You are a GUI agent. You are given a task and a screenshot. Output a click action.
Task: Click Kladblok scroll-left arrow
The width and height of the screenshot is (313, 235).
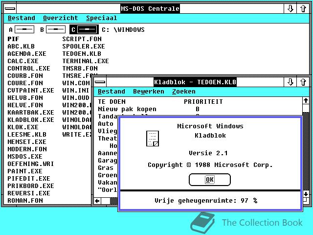pos(97,201)
